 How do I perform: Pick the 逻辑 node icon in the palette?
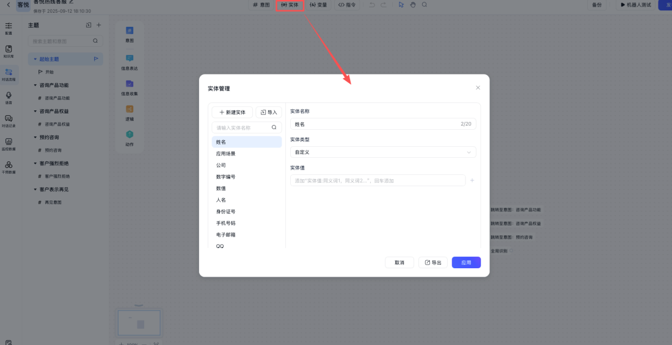tap(130, 109)
